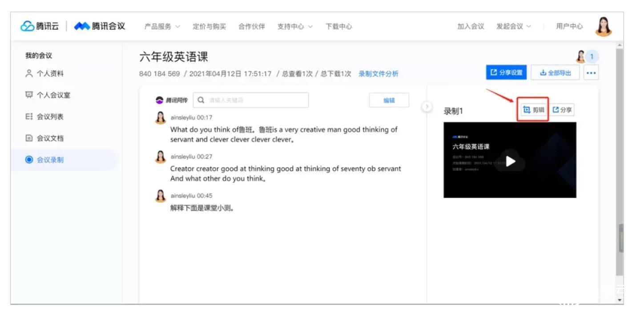This screenshot has height=312, width=632.
Task: Click the 00:17 transcript text
Action: pyautogui.click(x=284, y=134)
